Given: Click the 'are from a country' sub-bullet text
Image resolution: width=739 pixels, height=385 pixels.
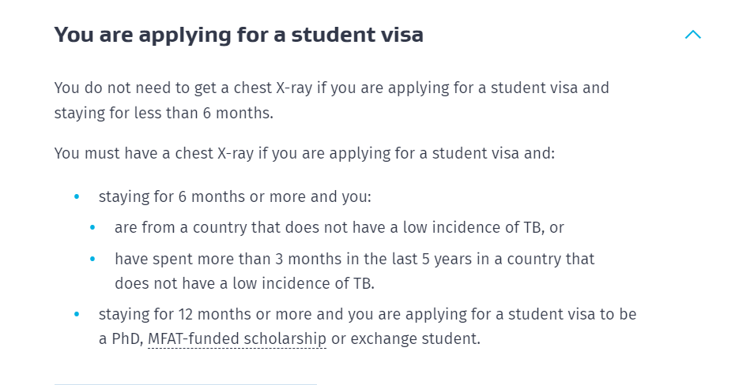Looking at the screenshot, I should (339, 228).
